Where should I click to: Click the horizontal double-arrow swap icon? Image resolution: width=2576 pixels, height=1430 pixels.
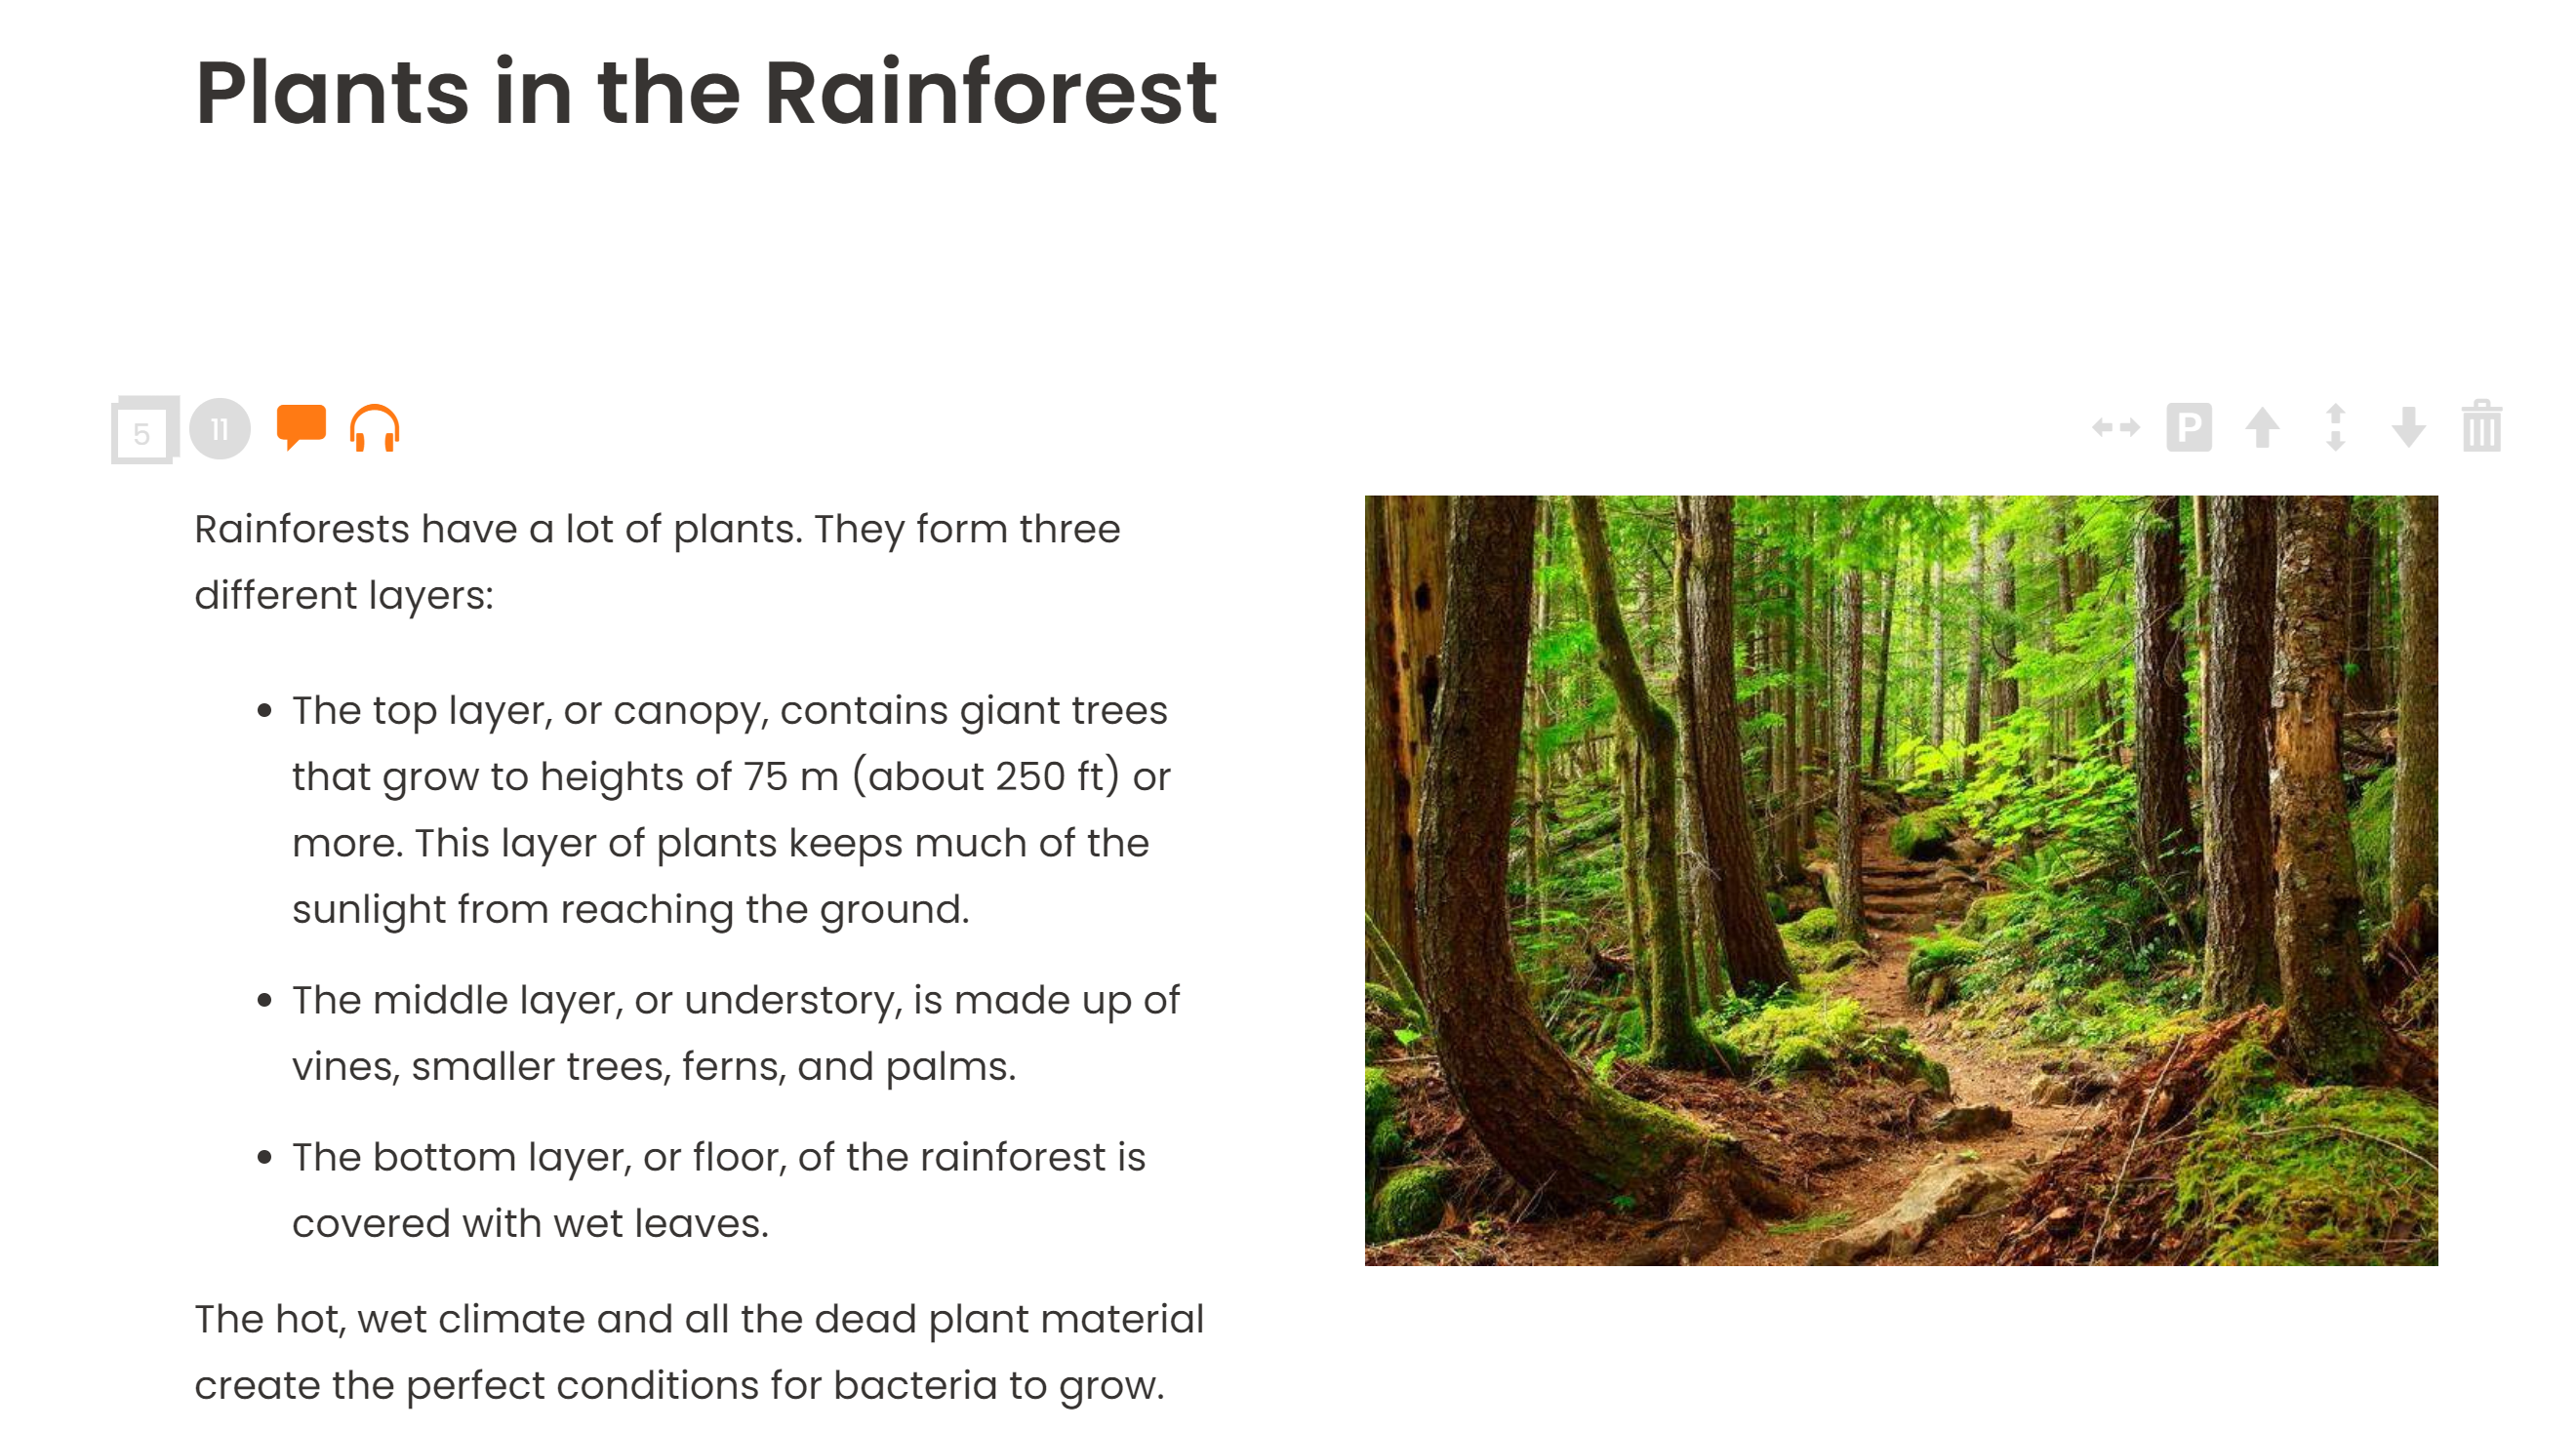[2116, 428]
